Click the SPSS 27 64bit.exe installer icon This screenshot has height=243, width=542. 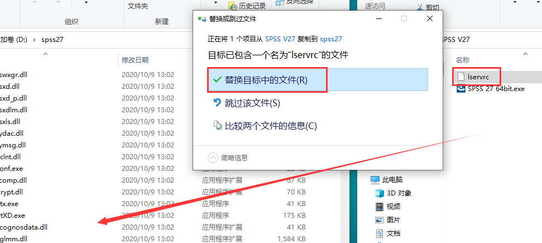(x=461, y=89)
